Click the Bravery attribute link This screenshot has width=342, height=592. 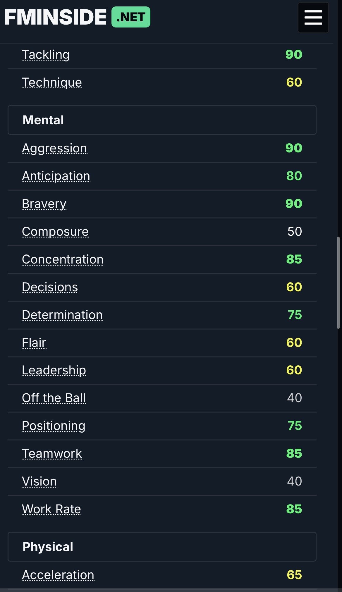pos(44,204)
